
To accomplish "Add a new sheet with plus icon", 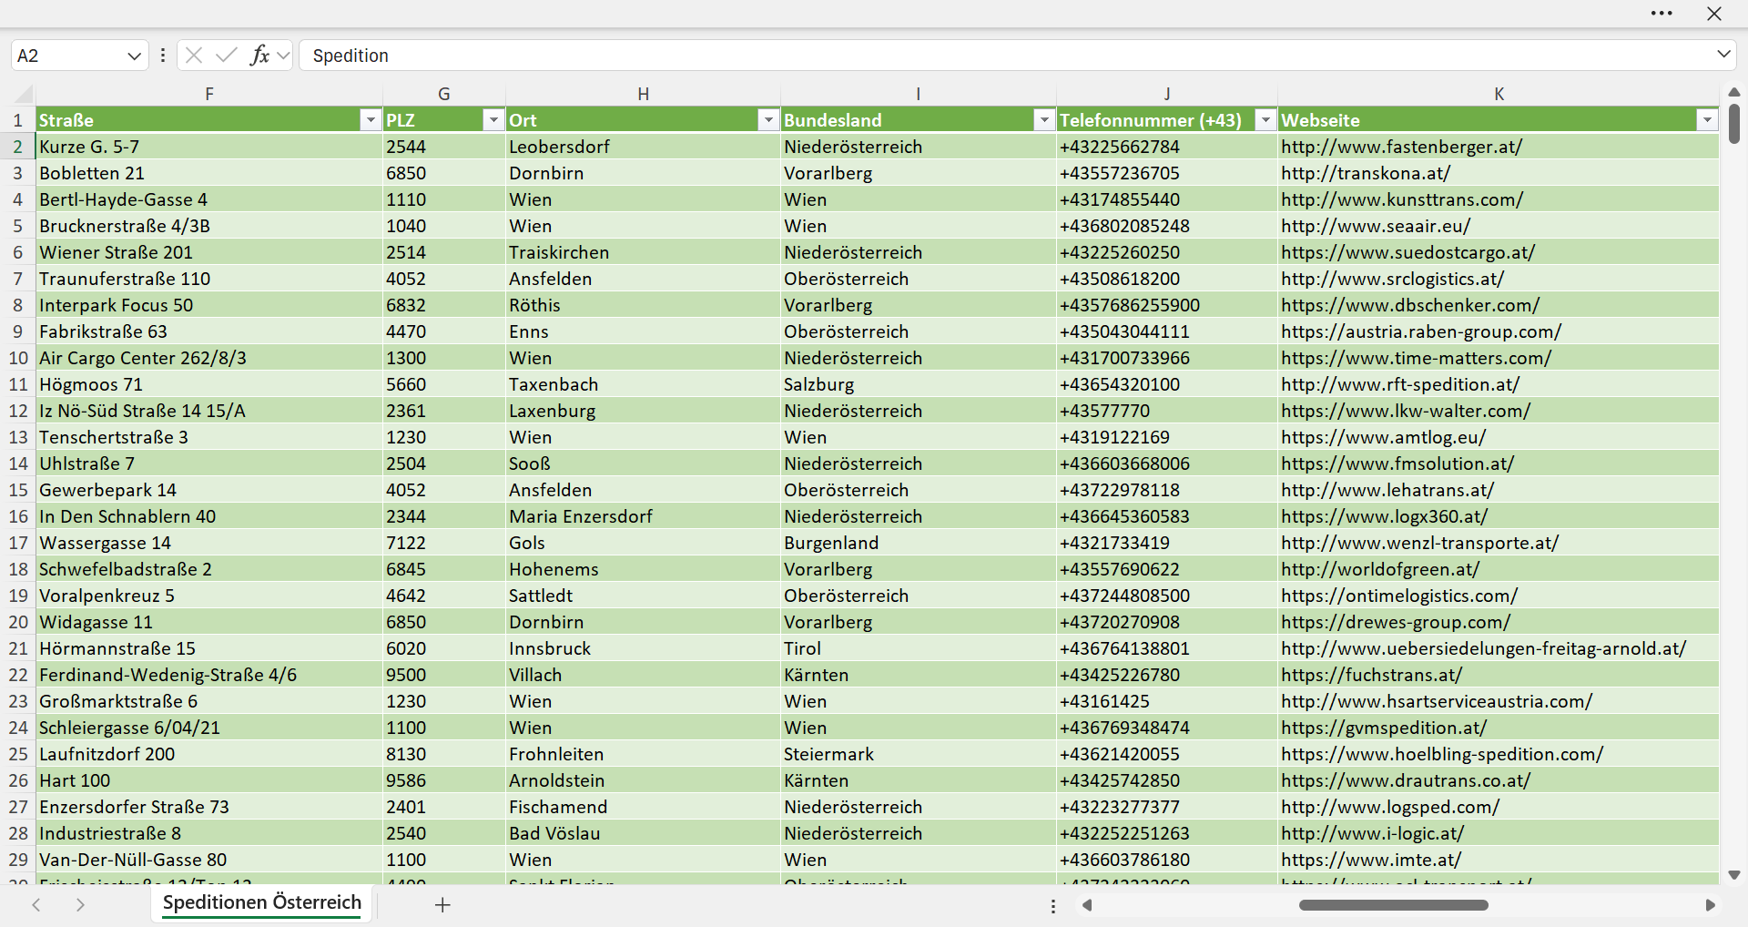I will [x=442, y=904].
